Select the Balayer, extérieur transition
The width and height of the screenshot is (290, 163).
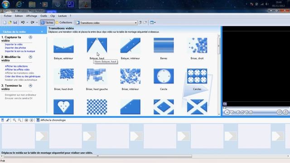[63, 45]
